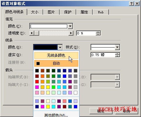The image size is (141, 117).
Task: Select the 颜色与线条 tab
Action: coord(14,12)
